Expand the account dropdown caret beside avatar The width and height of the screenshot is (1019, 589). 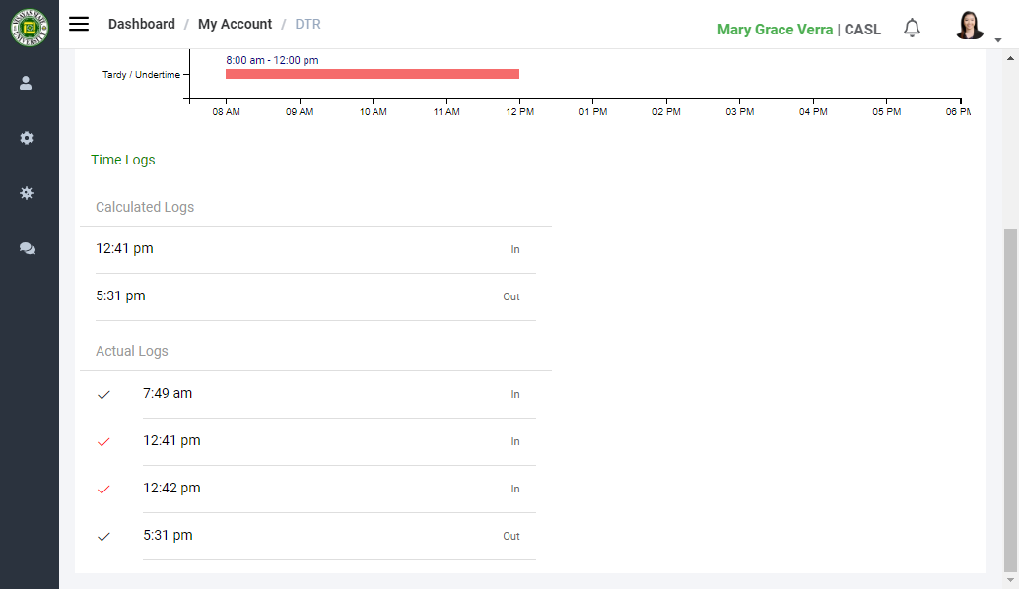coord(998,40)
